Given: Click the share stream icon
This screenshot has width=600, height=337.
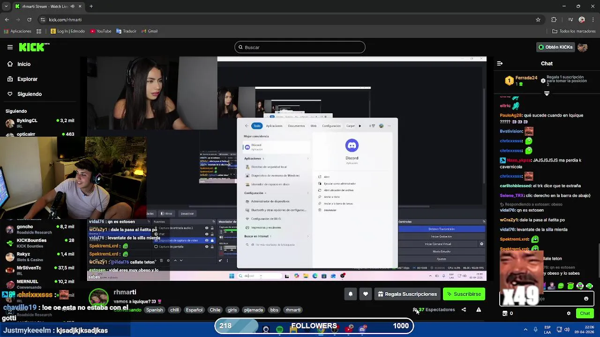Looking at the screenshot, I should [x=464, y=310].
